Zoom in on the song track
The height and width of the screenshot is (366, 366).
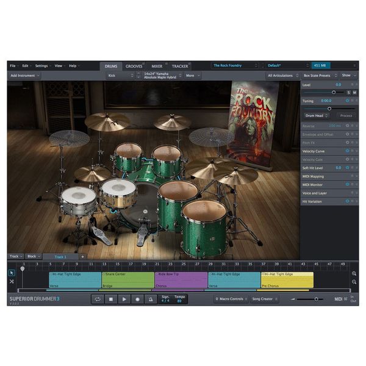354,273
